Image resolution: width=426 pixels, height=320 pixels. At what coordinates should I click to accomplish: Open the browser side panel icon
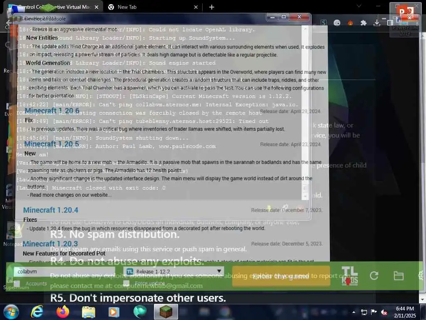tap(390, 23)
